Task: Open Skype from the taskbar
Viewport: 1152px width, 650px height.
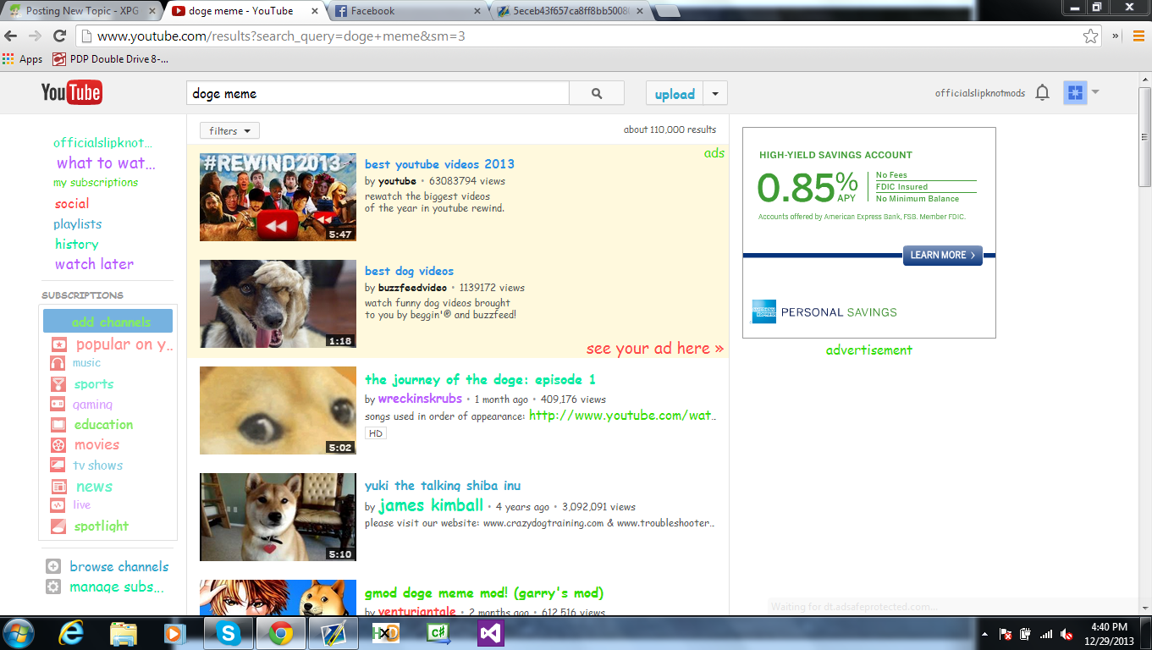Action: [228, 632]
